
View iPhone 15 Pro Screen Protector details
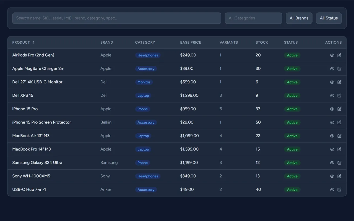click(332, 122)
